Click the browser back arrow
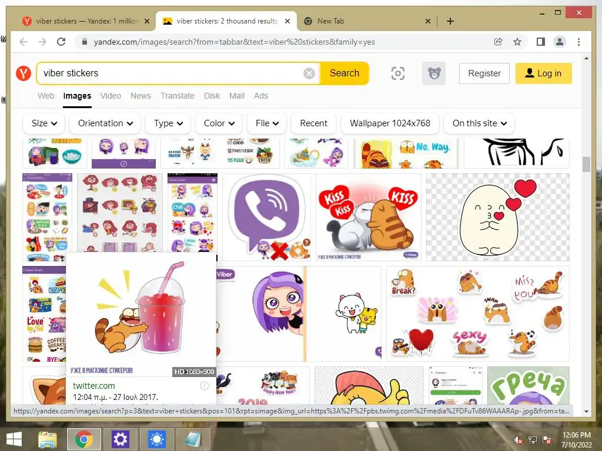Viewport: 602px width, 451px height. (x=24, y=42)
